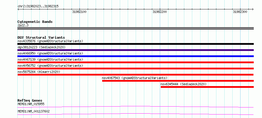
Task: Open variant nsv4067543 label
Action: [135, 78]
